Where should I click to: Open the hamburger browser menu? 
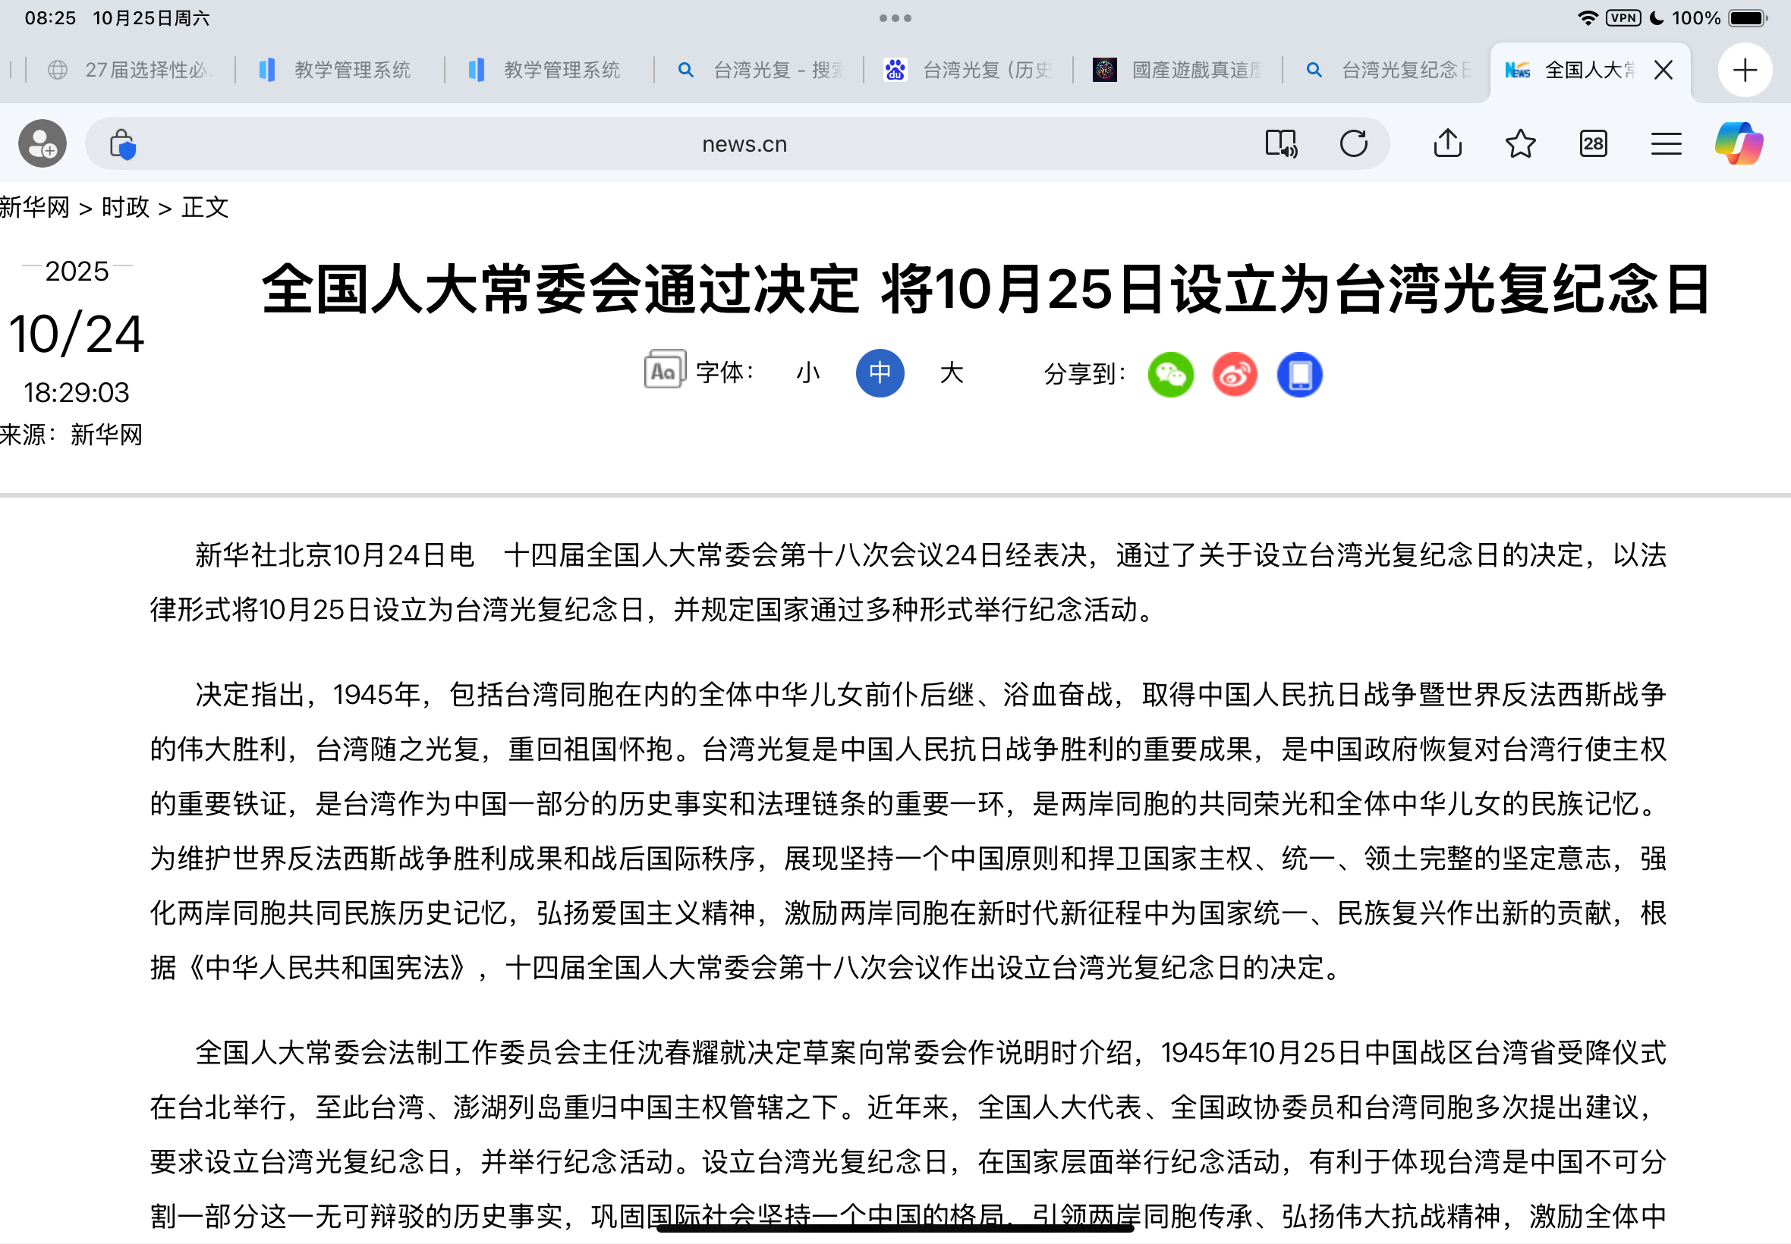[x=1666, y=143]
